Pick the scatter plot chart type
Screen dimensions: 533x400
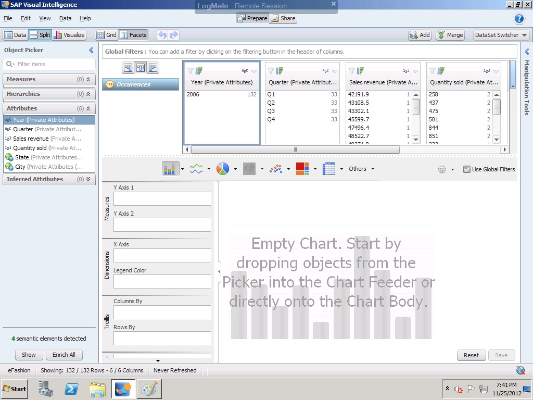point(276,169)
